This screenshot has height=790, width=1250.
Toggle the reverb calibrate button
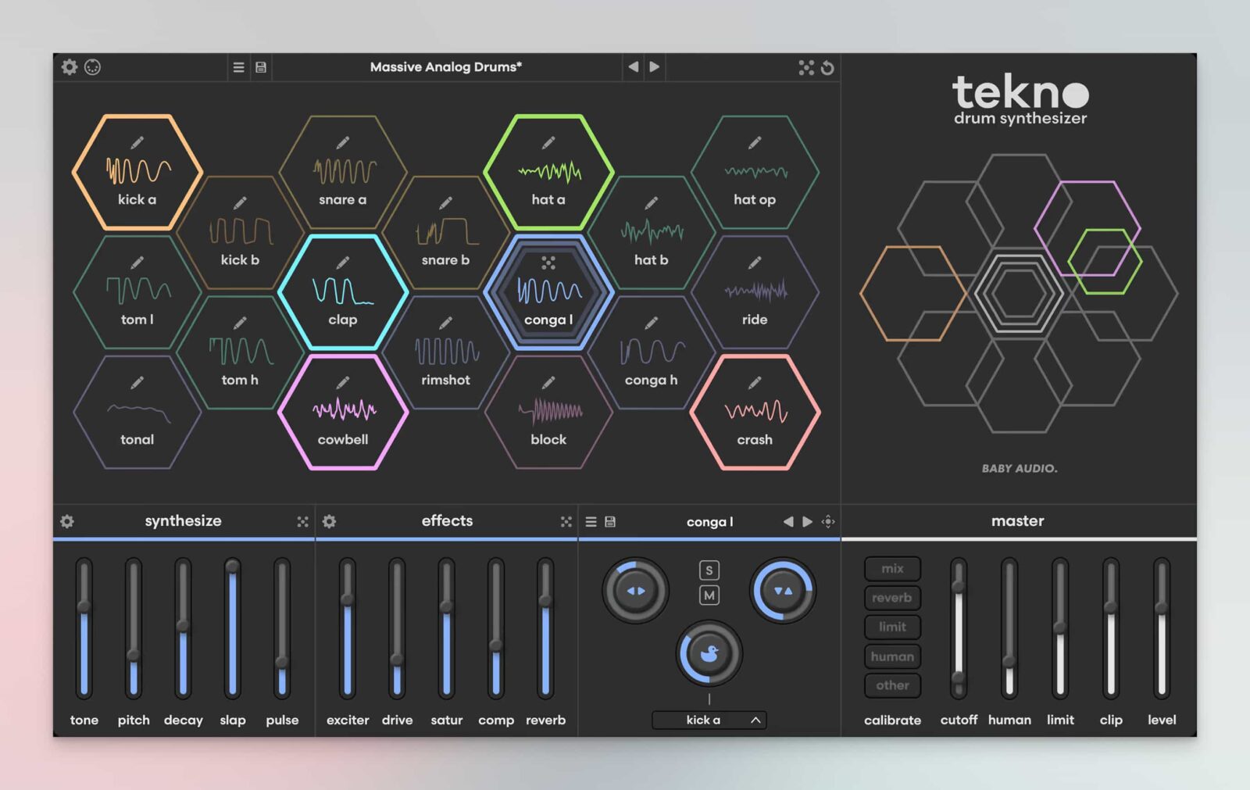892,598
